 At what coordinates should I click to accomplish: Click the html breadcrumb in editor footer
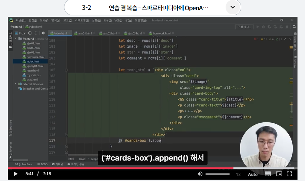click(x=71, y=159)
